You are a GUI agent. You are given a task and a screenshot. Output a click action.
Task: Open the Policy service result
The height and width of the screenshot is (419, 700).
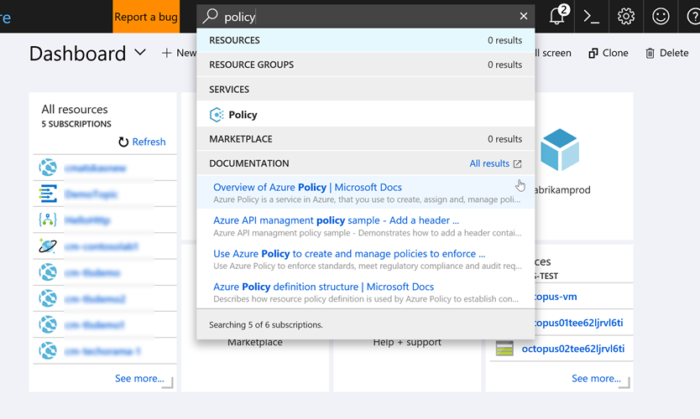tap(366, 115)
